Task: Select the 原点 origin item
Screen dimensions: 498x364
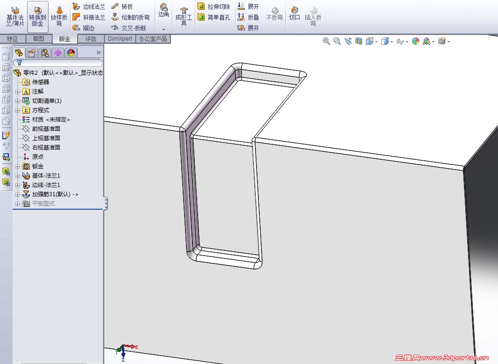Action: coord(33,157)
